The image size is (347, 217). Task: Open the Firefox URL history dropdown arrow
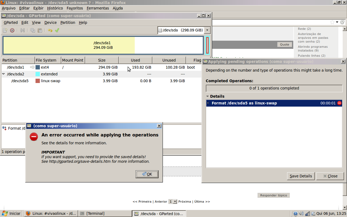(337, 22)
